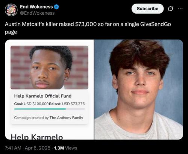Click the large Help Karmelo heading
The height and width of the screenshot is (154, 188).
pos(37,137)
